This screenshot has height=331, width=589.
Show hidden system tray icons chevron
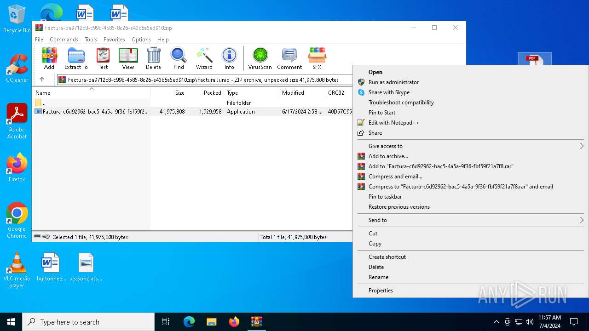pos(496,322)
